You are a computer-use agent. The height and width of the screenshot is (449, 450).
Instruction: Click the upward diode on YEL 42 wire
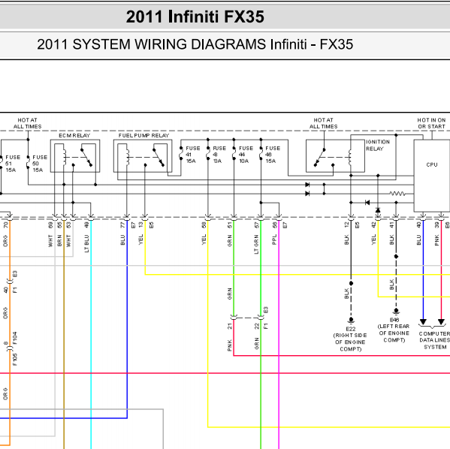[x=378, y=210]
